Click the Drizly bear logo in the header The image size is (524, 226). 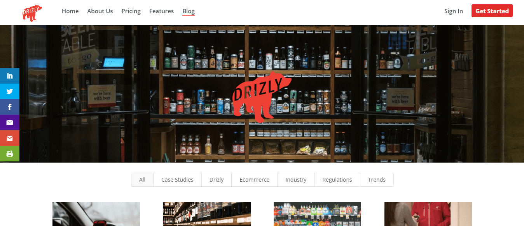[32, 13]
